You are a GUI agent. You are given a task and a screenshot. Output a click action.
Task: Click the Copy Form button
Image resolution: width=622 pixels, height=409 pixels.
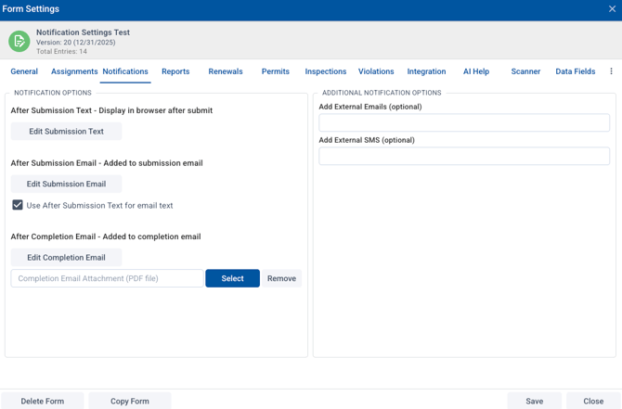(x=130, y=401)
